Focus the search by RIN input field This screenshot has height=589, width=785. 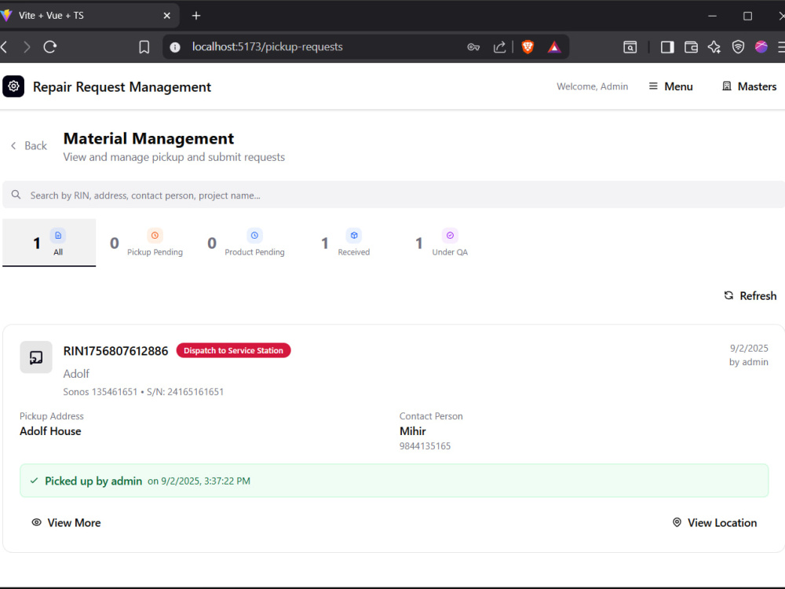tap(393, 195)
